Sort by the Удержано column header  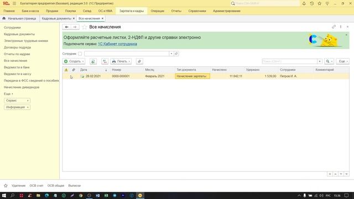click(253, 70)
